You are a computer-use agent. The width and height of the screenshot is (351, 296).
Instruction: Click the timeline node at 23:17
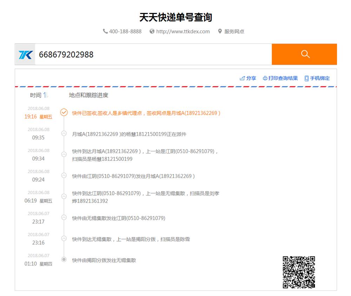pos(64,217)
